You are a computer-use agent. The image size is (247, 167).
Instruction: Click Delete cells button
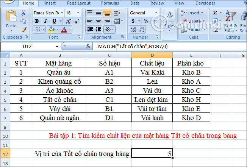(193, 21)
